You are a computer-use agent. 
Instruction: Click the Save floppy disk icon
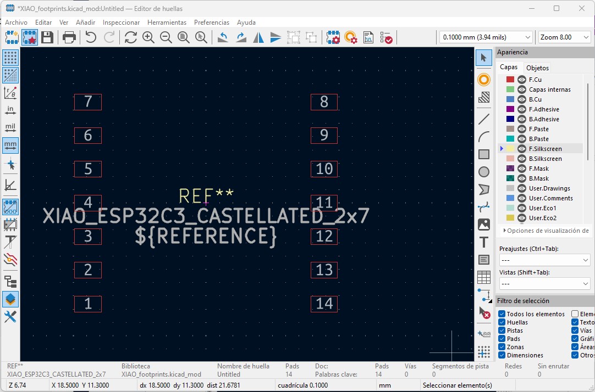(x=47, y=37)
